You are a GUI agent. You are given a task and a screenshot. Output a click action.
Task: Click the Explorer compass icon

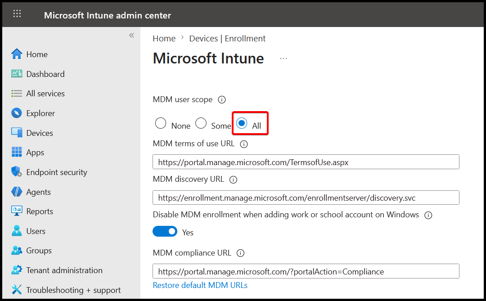pyautogui.click(x=17, y=113)
